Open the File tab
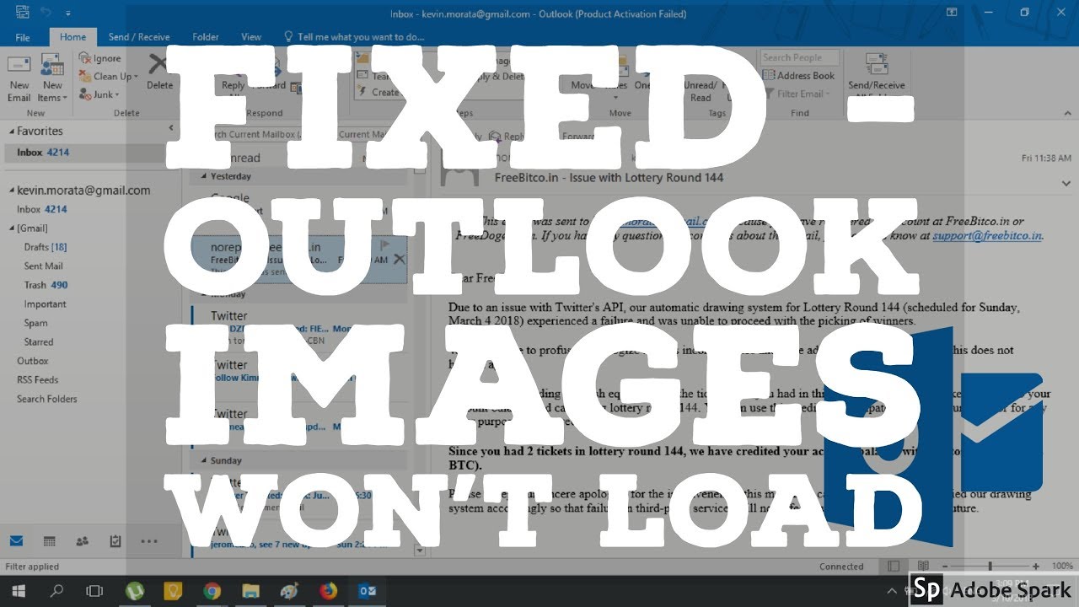This screenshot has height=607, width=1079. (23, 37)
